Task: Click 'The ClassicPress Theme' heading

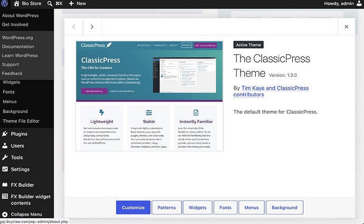Action: [272, 66]
